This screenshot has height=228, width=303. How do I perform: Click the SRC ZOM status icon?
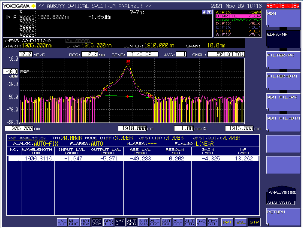click(97, 222)
